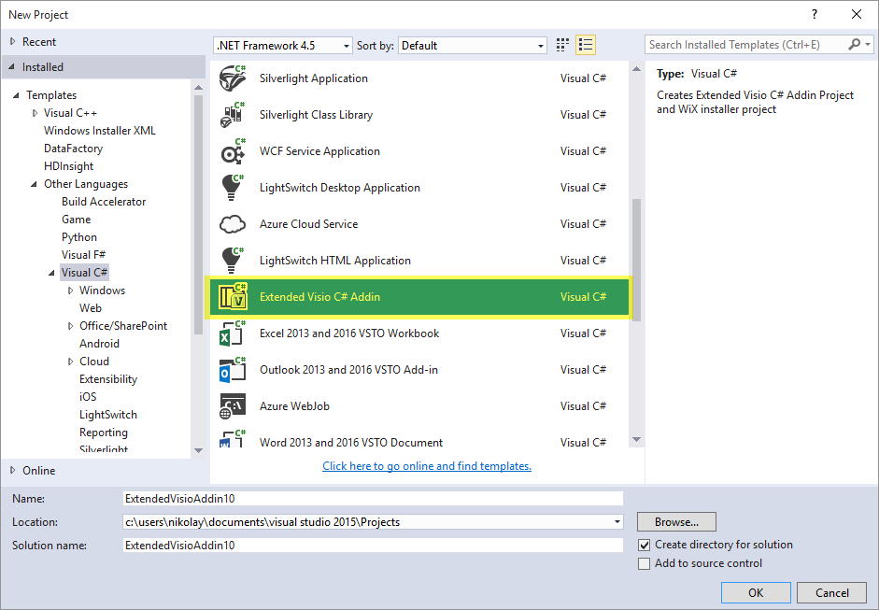This screenshot has width=879, height=610.
Task: Click the search magnifier icon
Action: pyautogui.click(x=855, y=44)
